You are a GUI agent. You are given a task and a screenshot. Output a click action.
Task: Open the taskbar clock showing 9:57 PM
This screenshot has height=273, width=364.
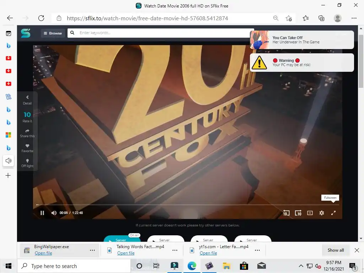(x=333, y=266)
